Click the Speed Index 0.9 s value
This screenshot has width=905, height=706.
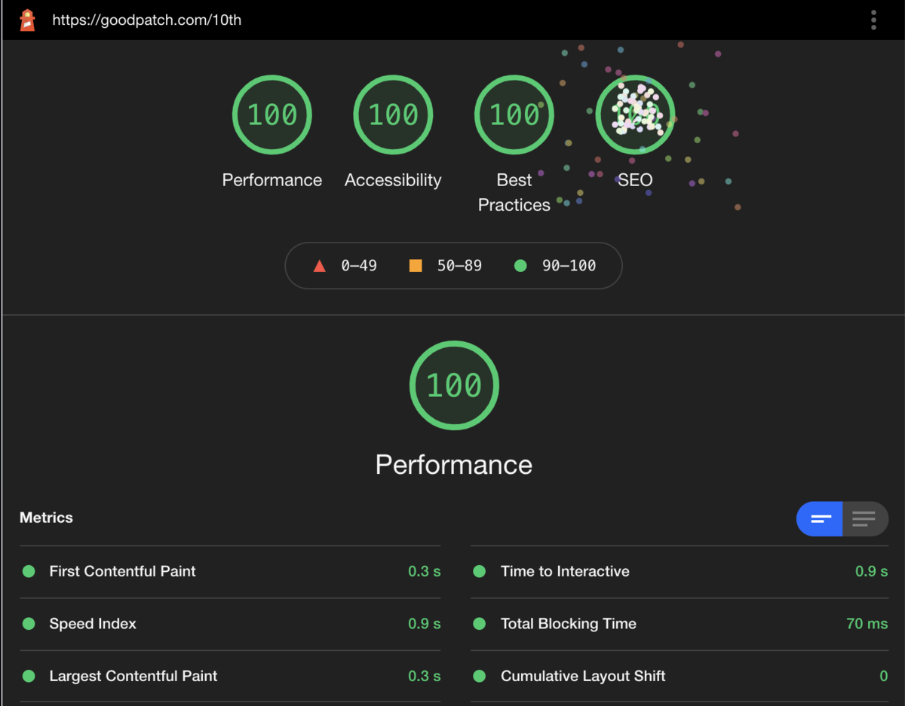point(424,624)
